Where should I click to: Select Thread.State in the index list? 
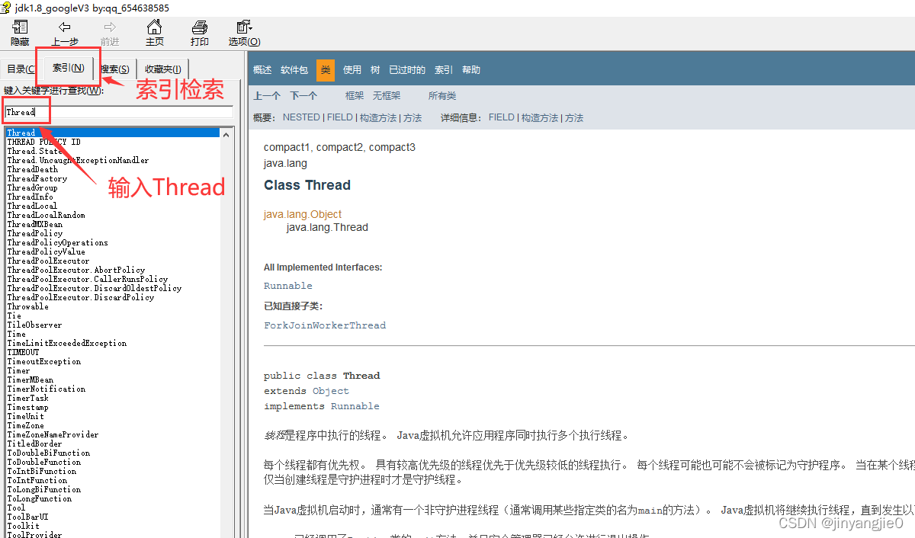coord(35,151)
